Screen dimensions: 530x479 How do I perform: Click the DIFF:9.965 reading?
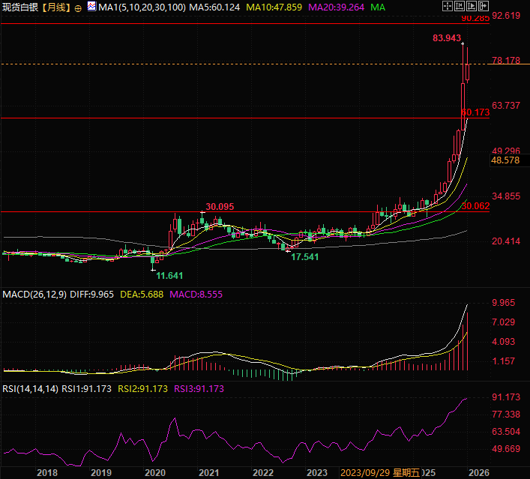92,295
